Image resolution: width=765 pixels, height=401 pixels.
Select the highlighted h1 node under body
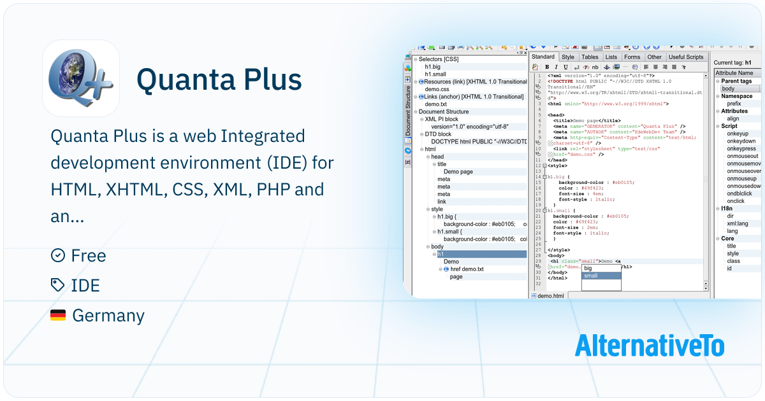coord(482,254)
